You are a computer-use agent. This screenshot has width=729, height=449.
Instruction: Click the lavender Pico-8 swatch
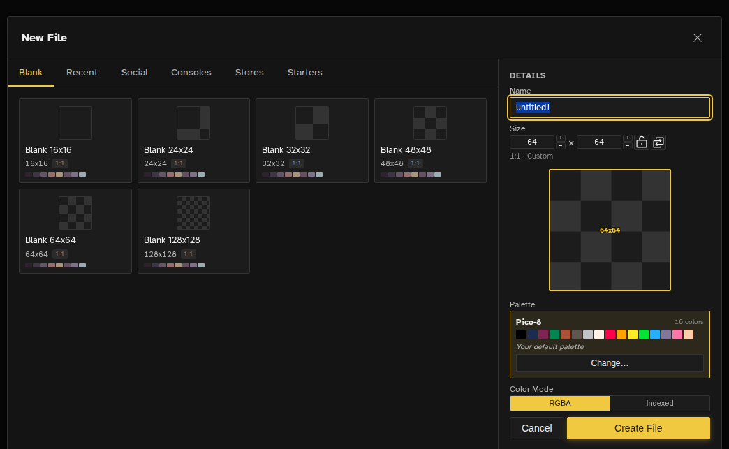(x=665, y=334)
